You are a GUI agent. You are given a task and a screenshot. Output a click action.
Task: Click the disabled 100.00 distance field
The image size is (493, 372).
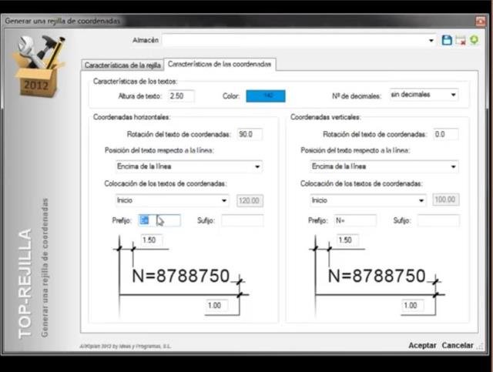coord(445,199)
